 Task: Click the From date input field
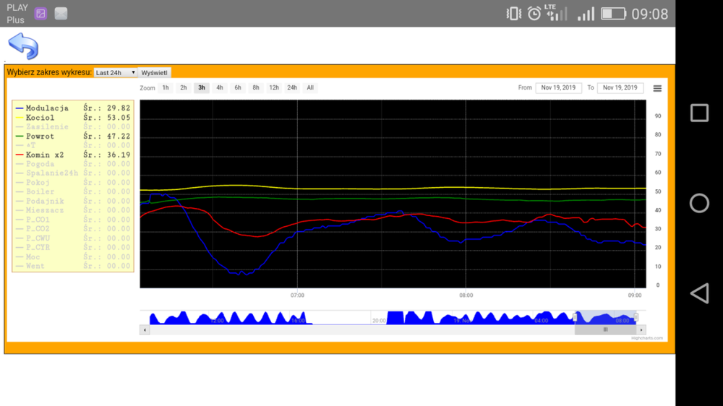558,88
